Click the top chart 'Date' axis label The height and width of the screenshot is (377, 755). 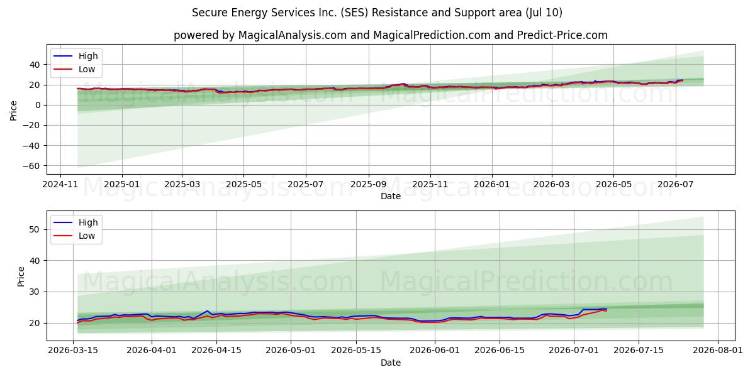click(x=391, y=196)
